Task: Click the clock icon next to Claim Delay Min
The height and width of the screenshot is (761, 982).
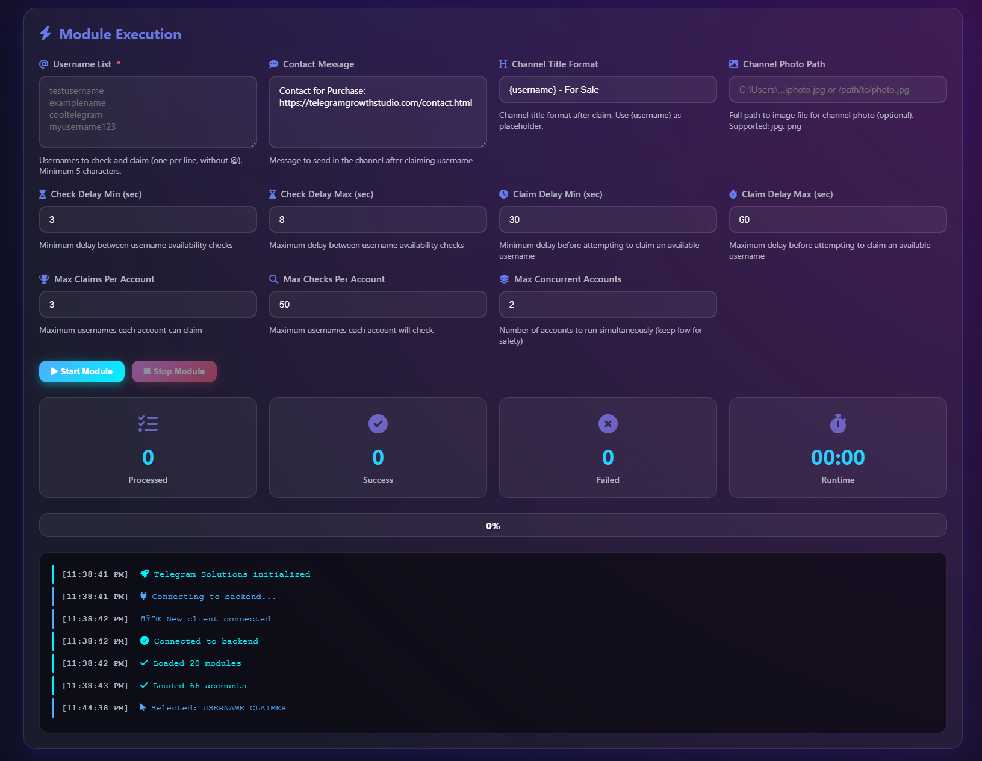Action: click(503, 194)
